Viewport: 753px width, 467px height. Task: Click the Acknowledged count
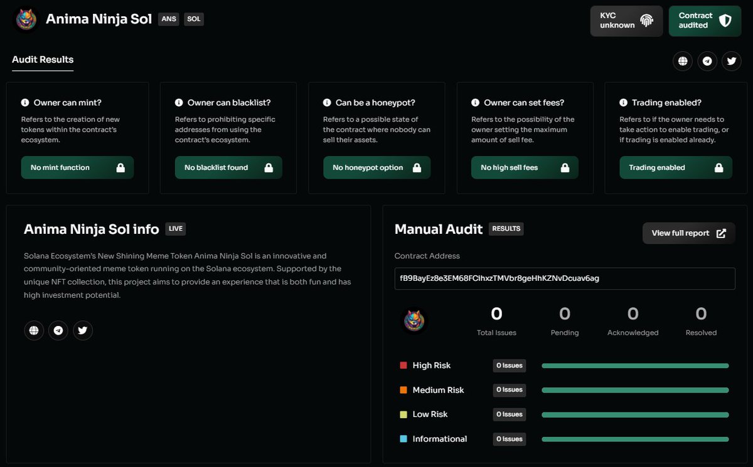(633, 313)
